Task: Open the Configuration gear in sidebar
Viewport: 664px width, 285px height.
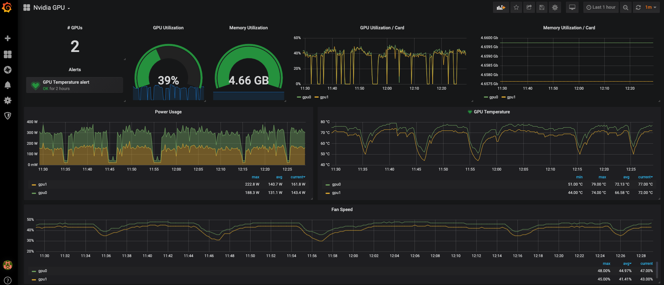Action: click(7, 100)
